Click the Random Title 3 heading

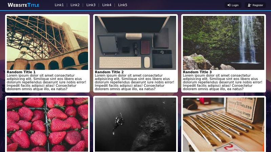[x=197, y=72]
